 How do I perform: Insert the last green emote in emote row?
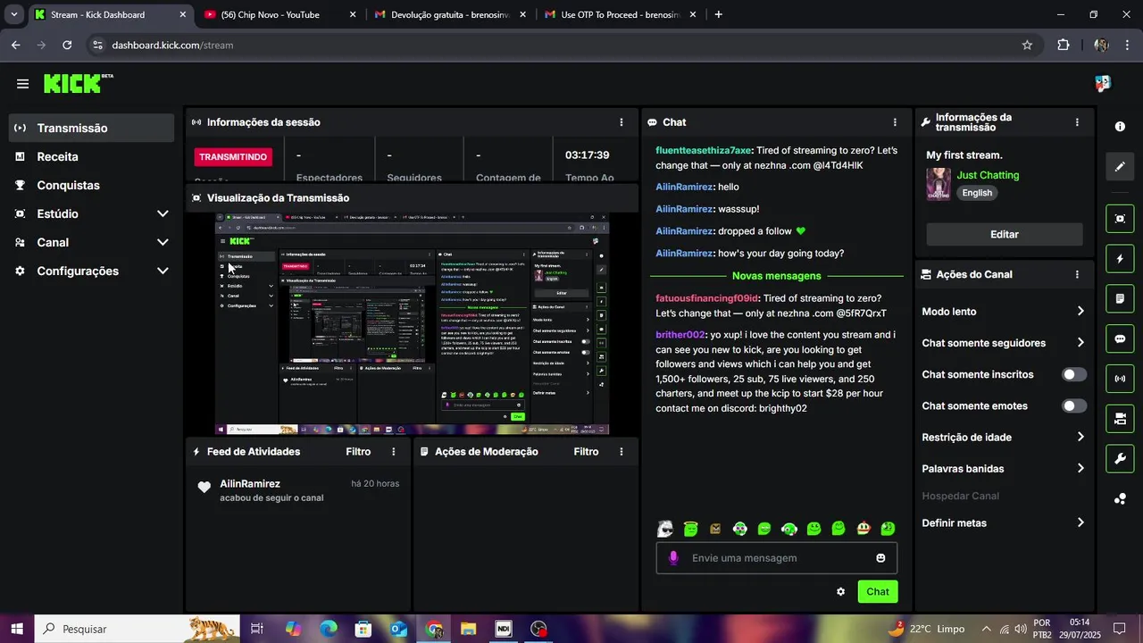click(x=888, y=529)
